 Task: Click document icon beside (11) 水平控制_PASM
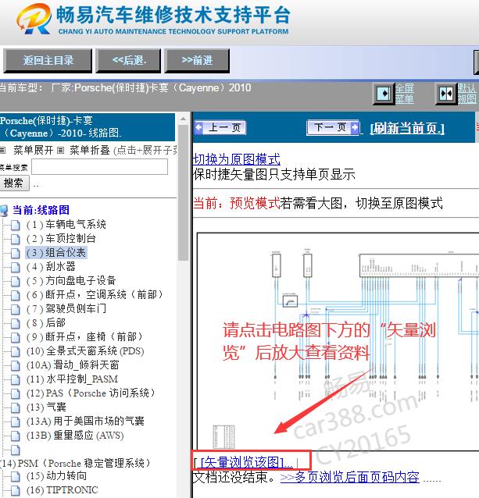pos(15,379)
